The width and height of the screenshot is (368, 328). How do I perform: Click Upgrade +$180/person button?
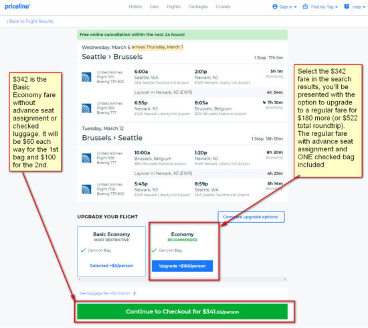[x=183, y=266]
